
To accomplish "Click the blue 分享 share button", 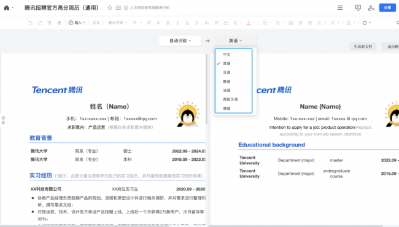I will coord(387,7).
